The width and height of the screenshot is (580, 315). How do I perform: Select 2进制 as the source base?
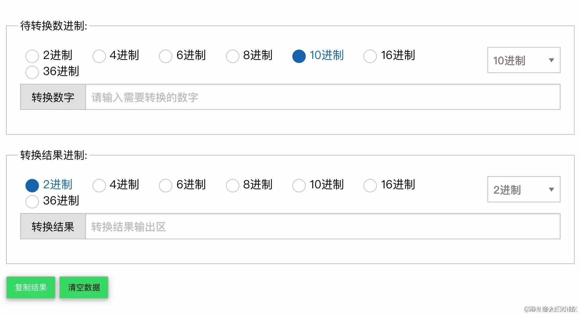(x=32, y=56)
